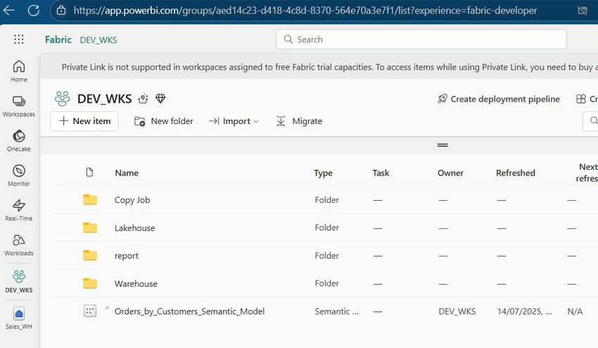The width and height of the screenshot is (598, 348).
Task: Open the Copy Job folder
Action: coord(132,200)
